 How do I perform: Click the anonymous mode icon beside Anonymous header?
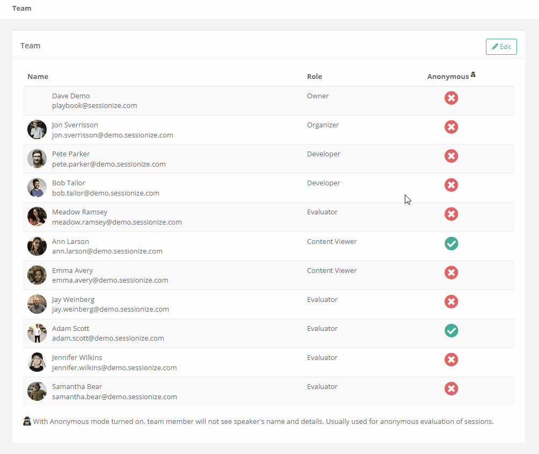click(x=473, y=75)
